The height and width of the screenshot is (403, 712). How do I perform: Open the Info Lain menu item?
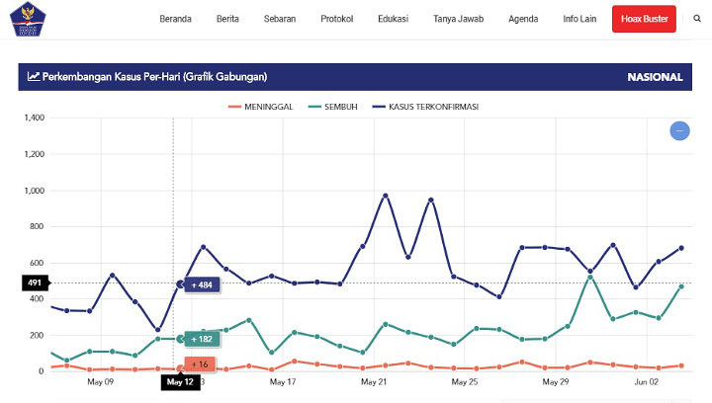(579, 19)
